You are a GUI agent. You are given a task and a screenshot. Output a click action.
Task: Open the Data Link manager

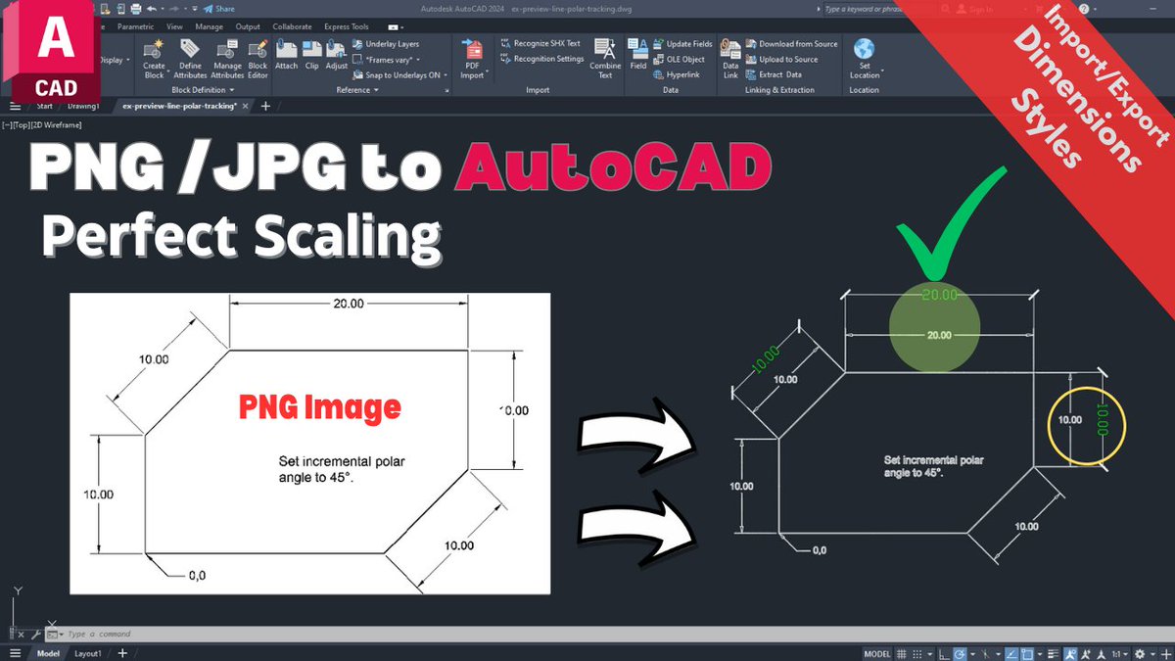coord(730,57)
